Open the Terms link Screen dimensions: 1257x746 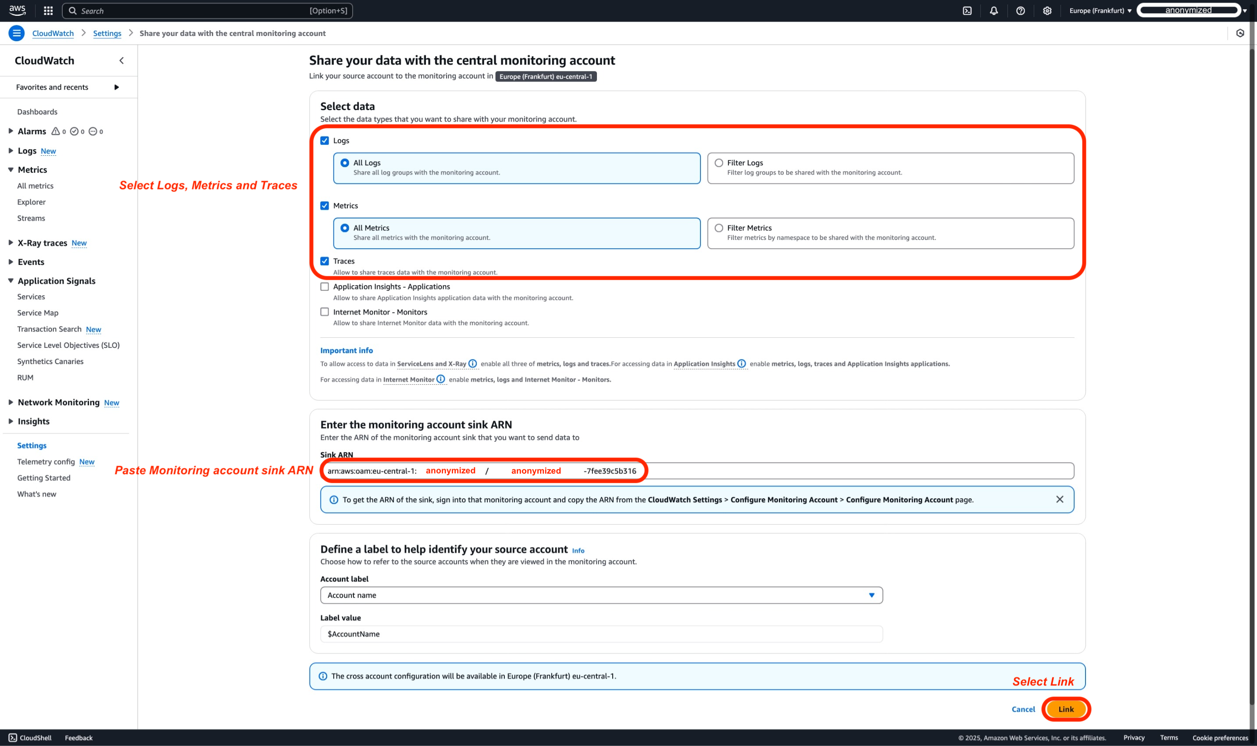(x=1168, y=738)
